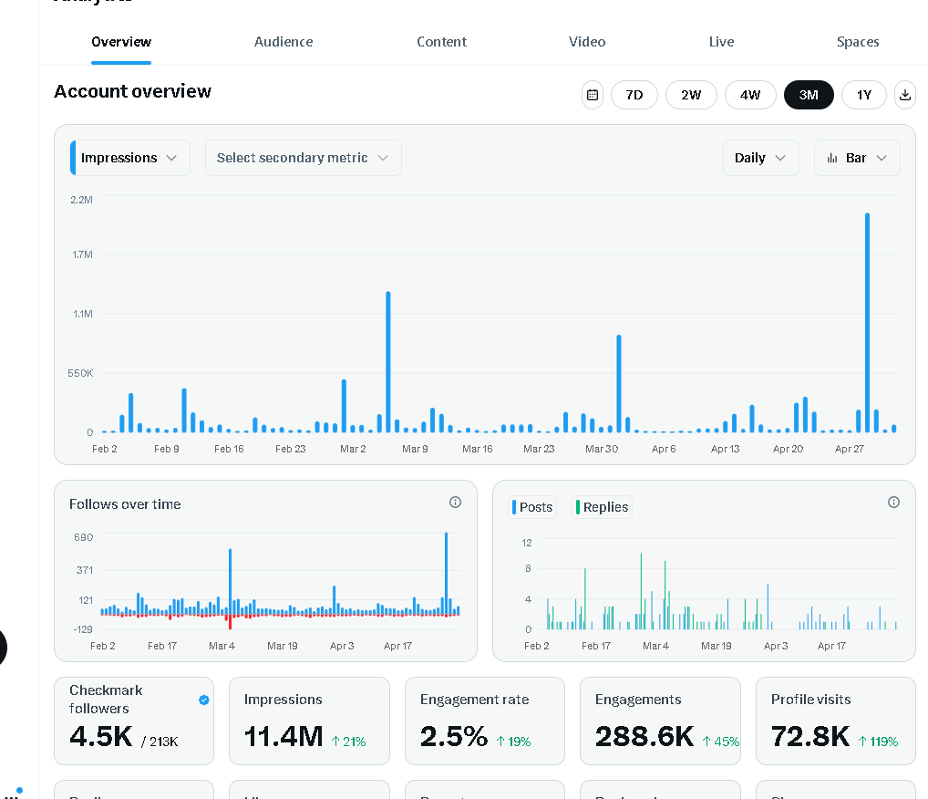Select the 1Y time range
Image resolution: width=928 pixels, height=799 pixels.
[864, 95]
